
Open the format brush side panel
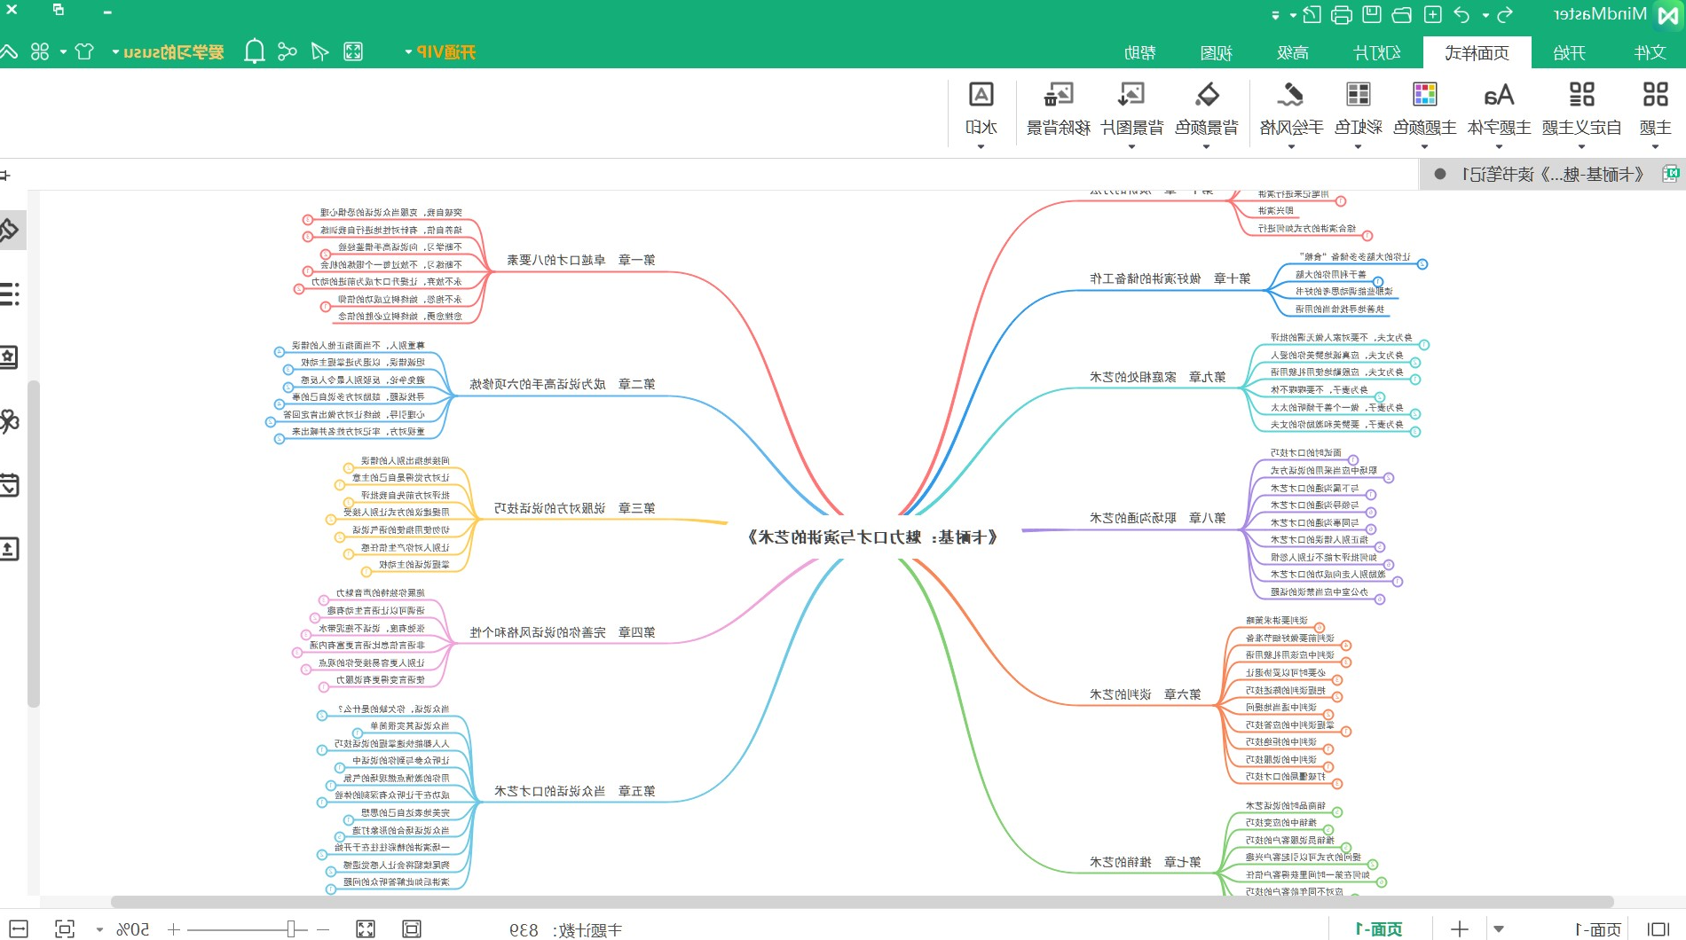[x=9, y=230]
